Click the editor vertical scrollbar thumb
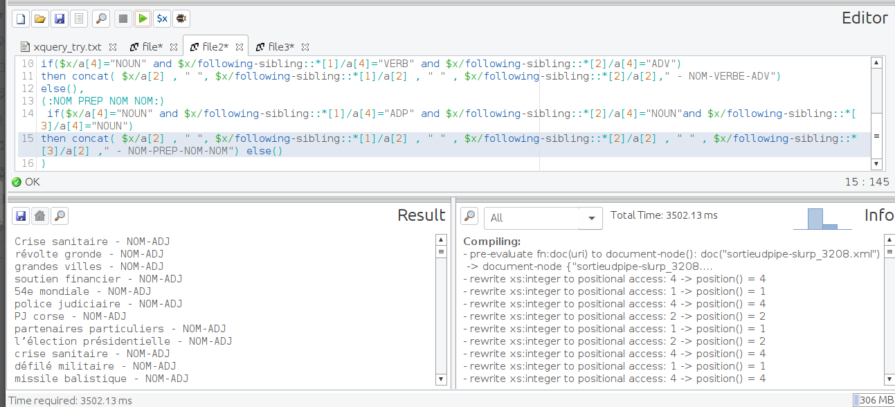 876,136
